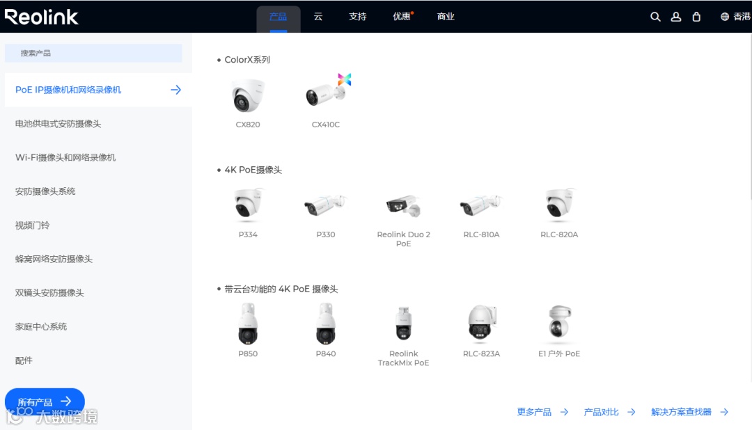Open the E1 户外 PoE camera image
Image resolution: width=752 pixels, height=430 pixels.
pos(559,323)
